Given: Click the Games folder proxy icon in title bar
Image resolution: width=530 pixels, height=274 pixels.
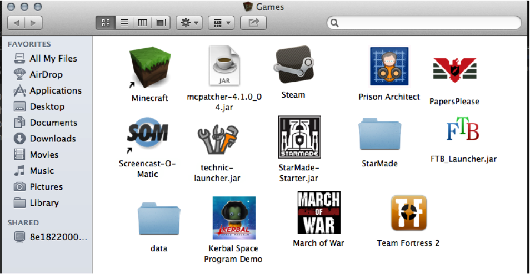Looking at the screenshot, I should coord(248,7).
